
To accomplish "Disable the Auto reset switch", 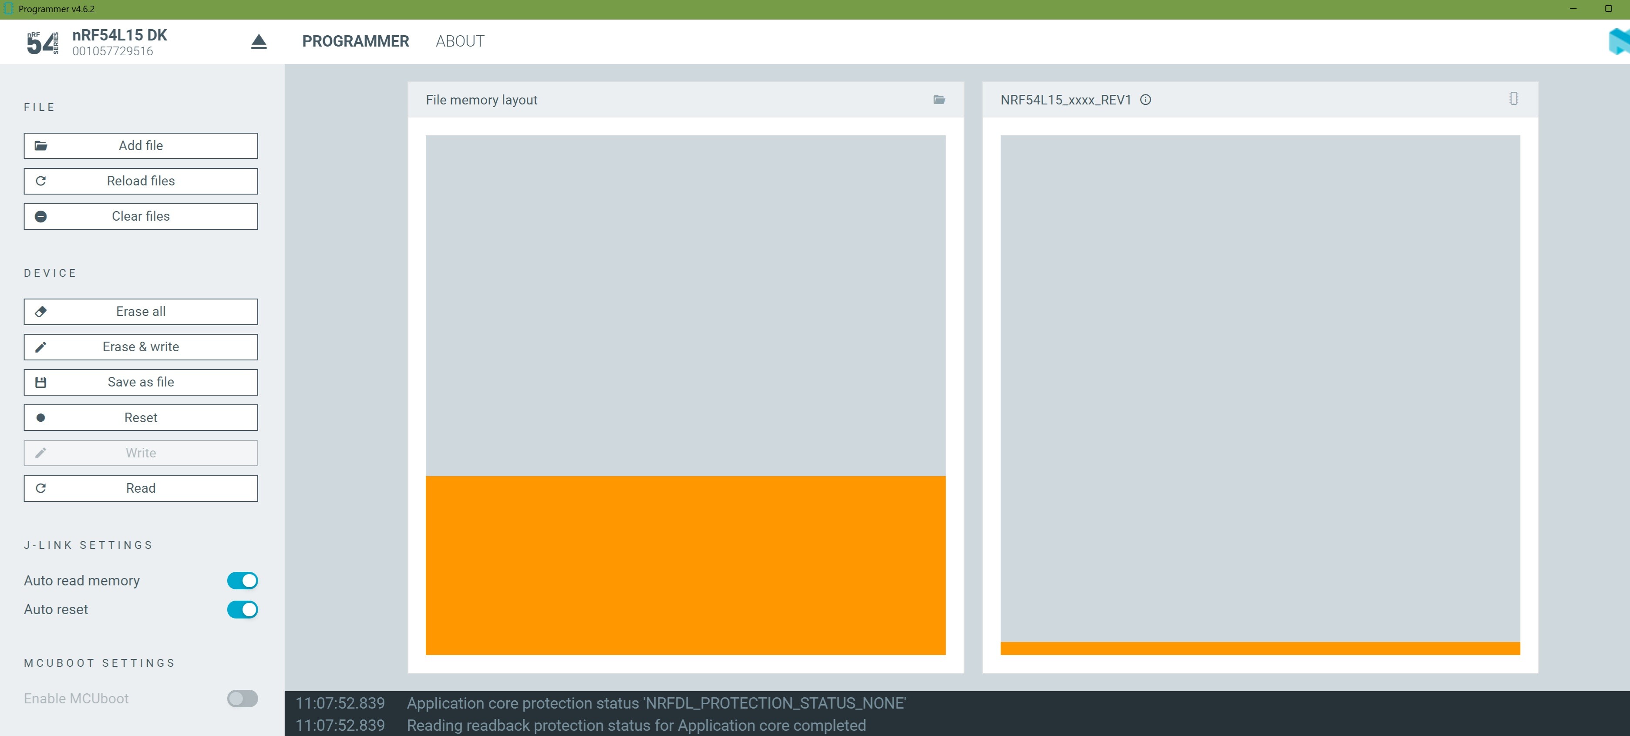I will click(x=242, y=609).
